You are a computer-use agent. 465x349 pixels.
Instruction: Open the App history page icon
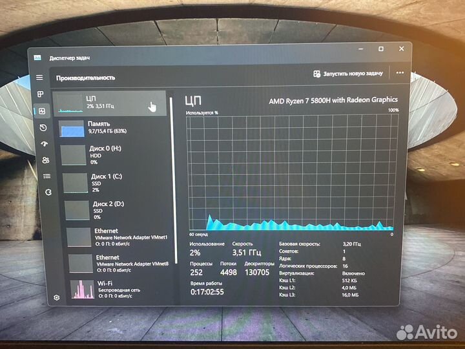click(x=43, y=128)
